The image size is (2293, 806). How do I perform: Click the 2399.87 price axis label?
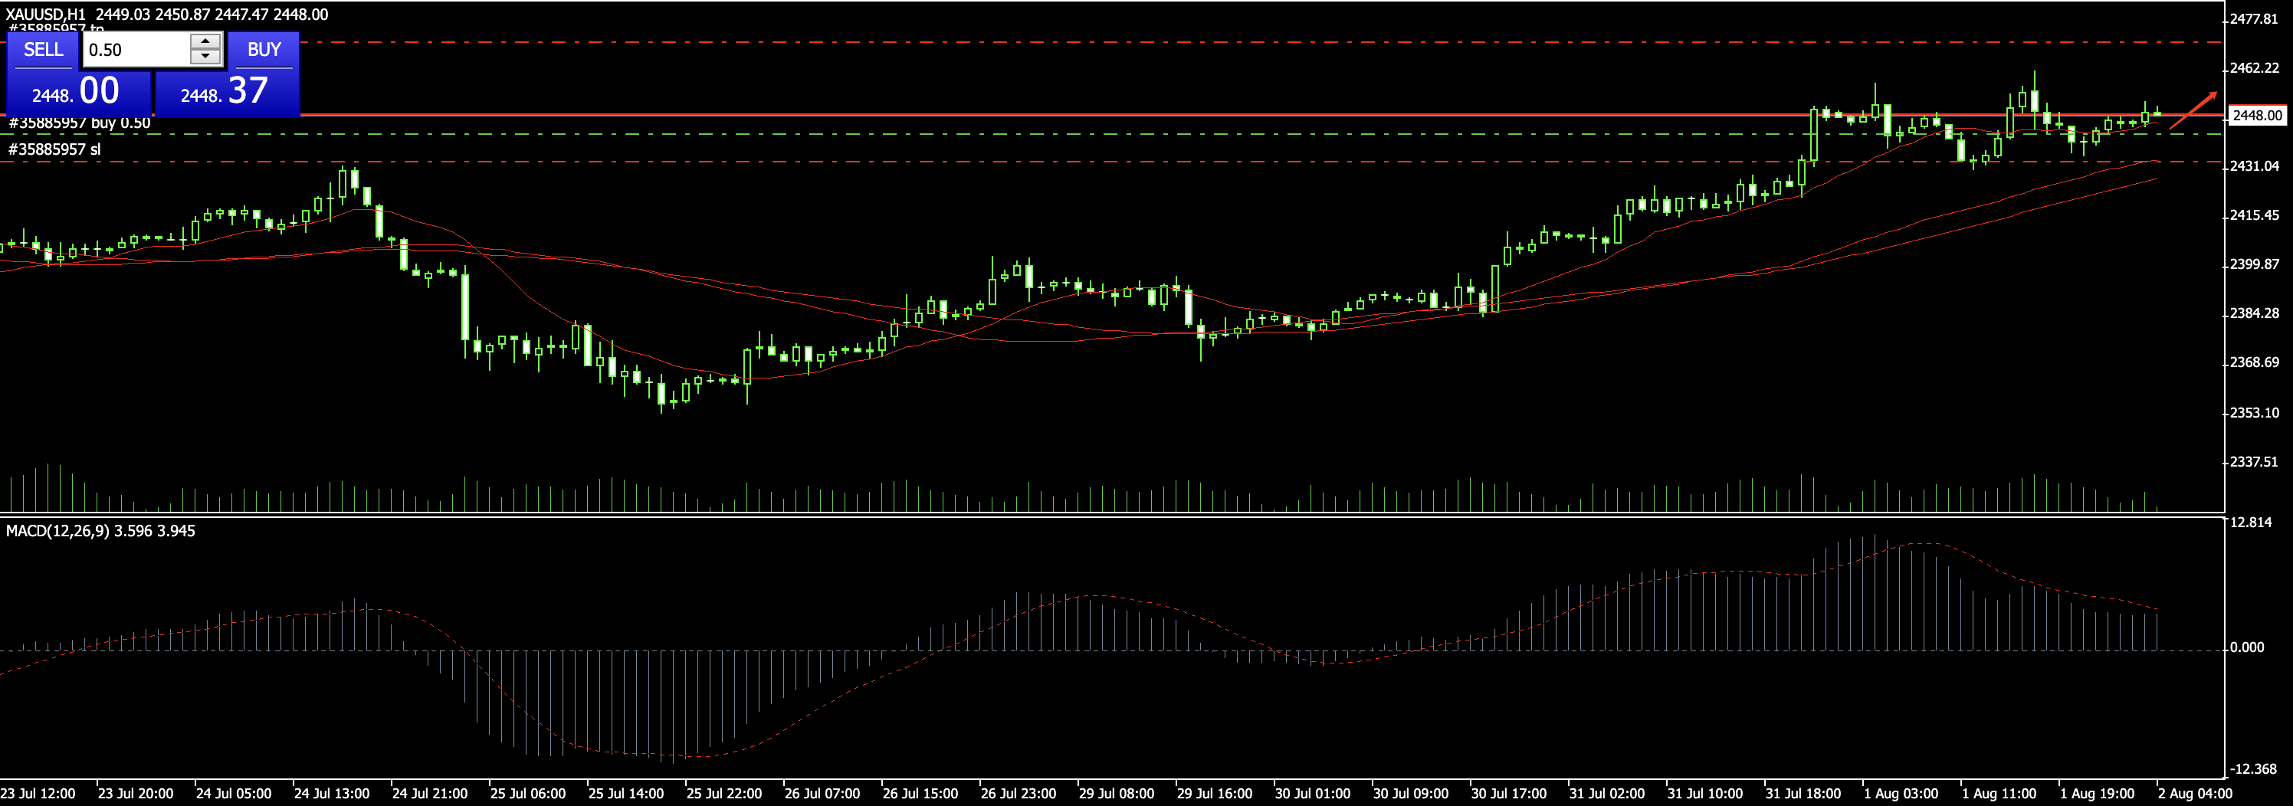2255,264
